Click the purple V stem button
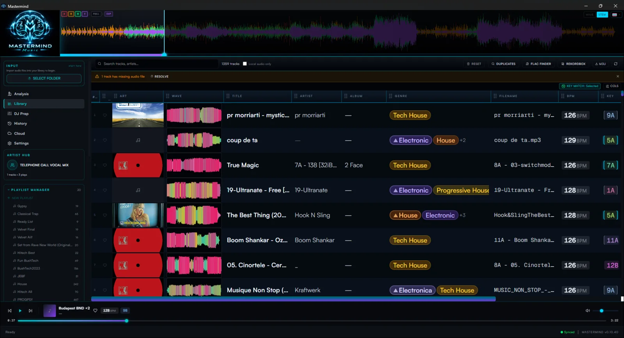This screenshot has width=624, height=338. coord(85,14)
